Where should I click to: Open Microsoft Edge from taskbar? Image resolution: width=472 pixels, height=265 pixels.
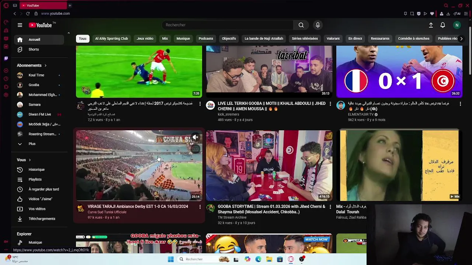click(258, 259)
